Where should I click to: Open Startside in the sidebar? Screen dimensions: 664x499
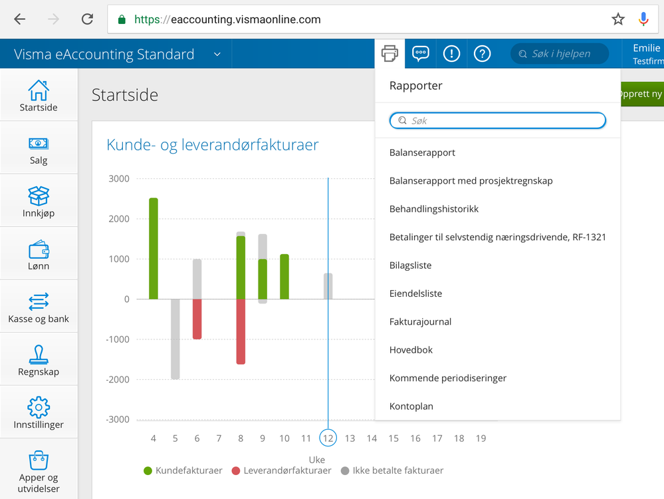point(39,95)
